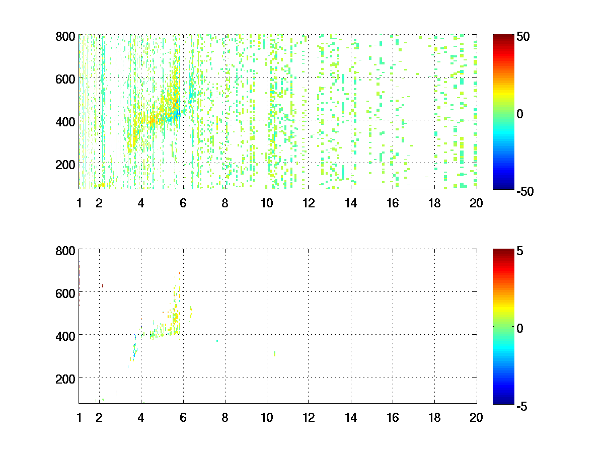Click x-axis tick '8' under the upper plot
This screenshot has height=453, width=604.
tap(225, 203)
